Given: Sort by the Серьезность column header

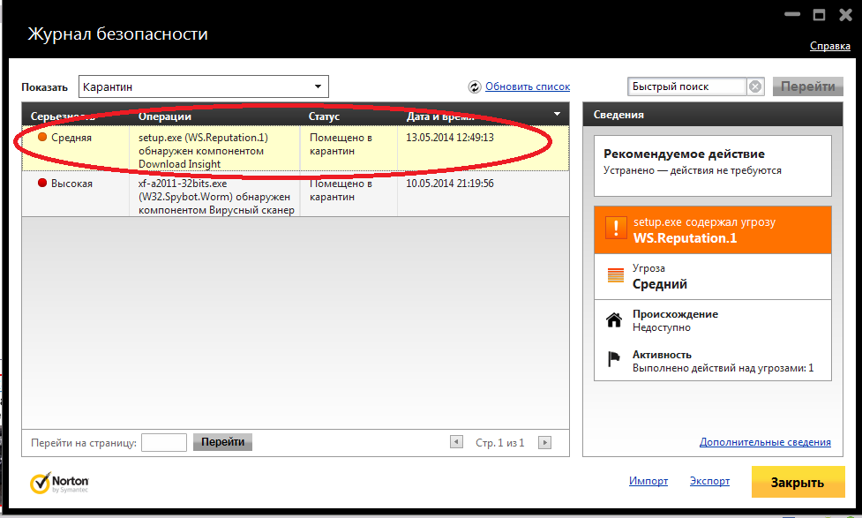Looking at the screenshot, I should pyautogui.click(x=63, y=116).
